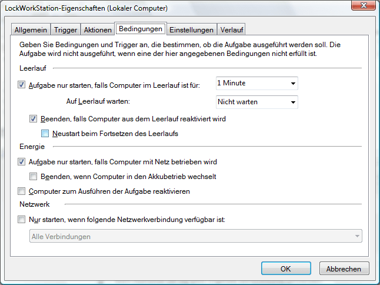
Task: Click the dialog title bar text
Action: click(x=86, y=8)
